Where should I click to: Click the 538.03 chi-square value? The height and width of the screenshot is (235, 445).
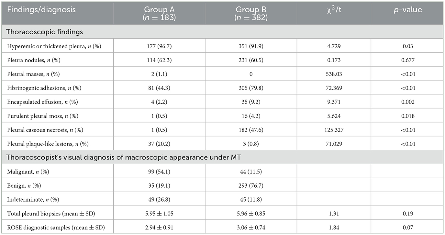(334, 74)
